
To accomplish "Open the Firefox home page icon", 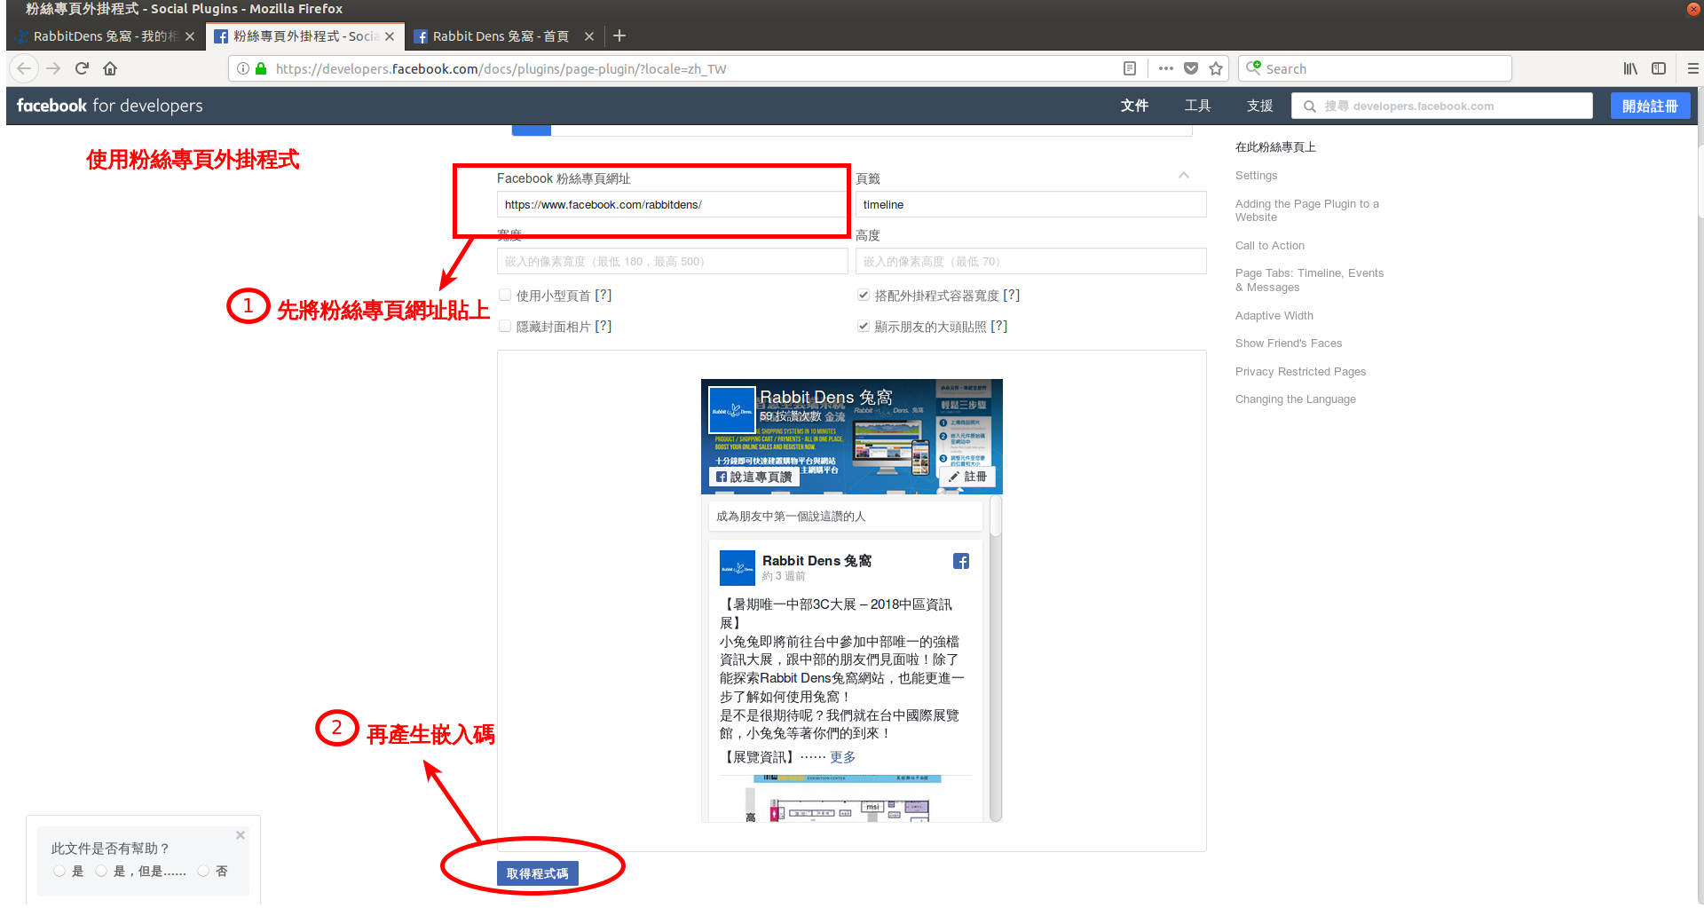I will click(x=110, y=68).
